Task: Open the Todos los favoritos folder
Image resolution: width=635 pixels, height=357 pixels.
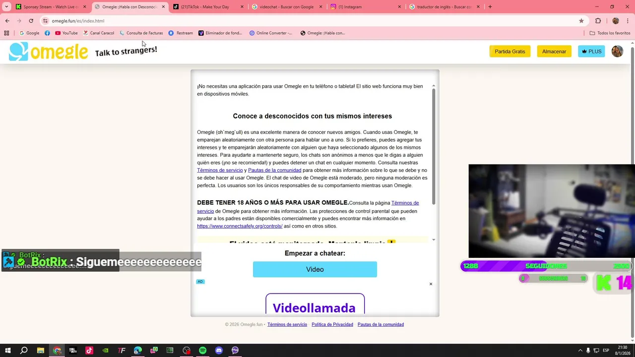Action: (x=610, y=33)
